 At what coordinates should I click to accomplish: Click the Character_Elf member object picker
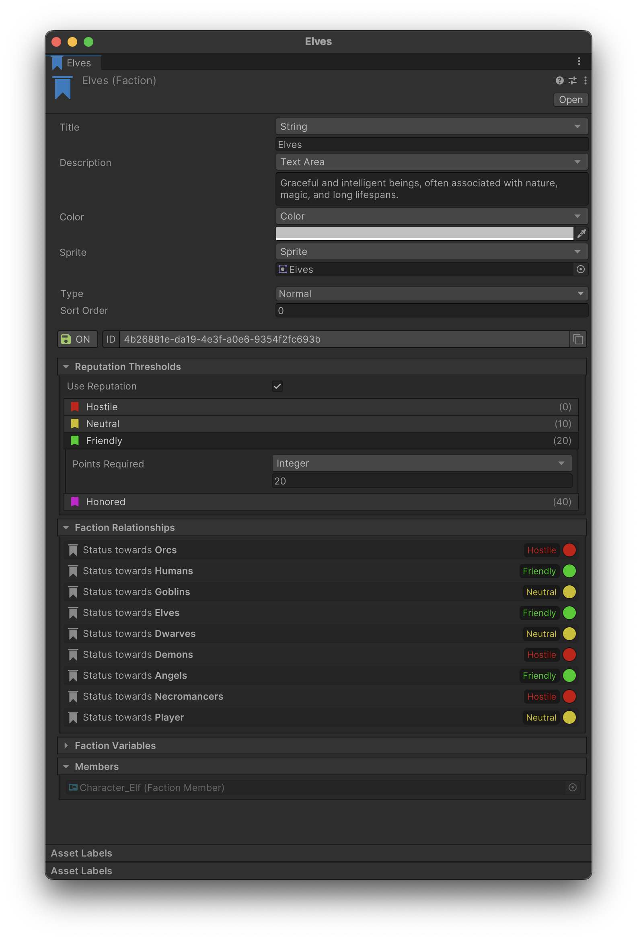pyautogui.click(x=572, y=787)
